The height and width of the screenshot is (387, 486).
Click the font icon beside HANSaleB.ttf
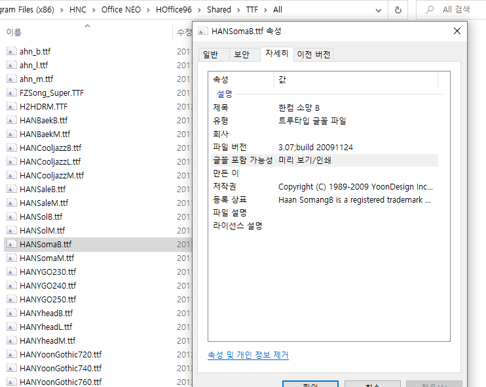click(x=12, y=190)
